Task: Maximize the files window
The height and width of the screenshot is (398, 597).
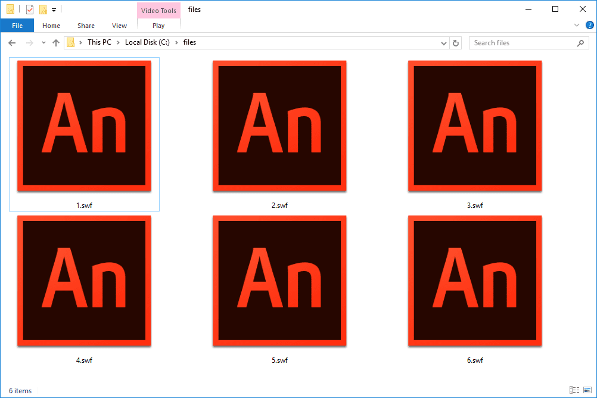Action: [x=555, y=9]
